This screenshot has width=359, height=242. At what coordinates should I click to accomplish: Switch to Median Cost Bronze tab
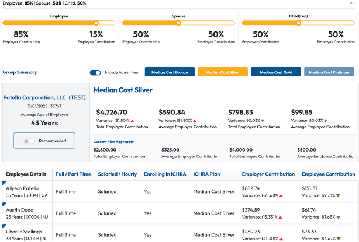170,73
